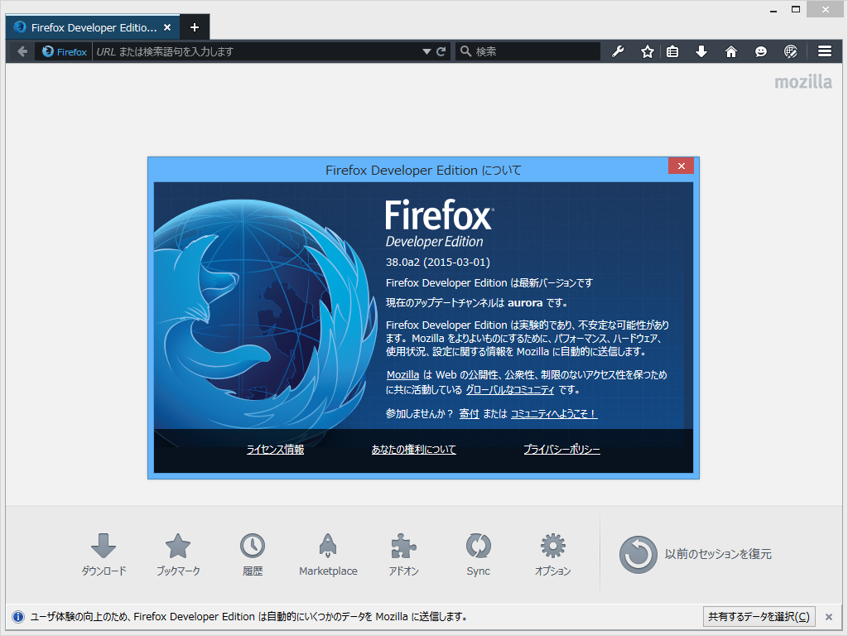Click the 寄付 donation link

click(469, 413)
